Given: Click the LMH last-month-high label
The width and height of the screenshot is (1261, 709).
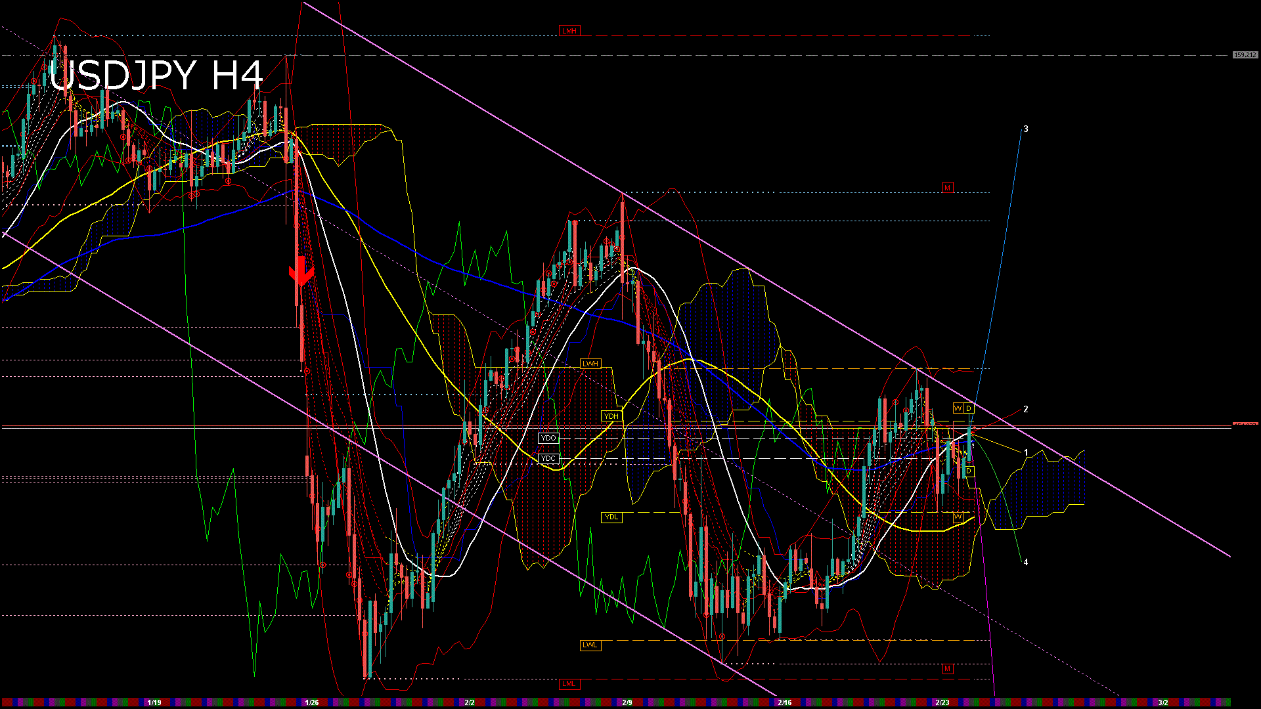Looking at the screenshot, I should [570, 30].
